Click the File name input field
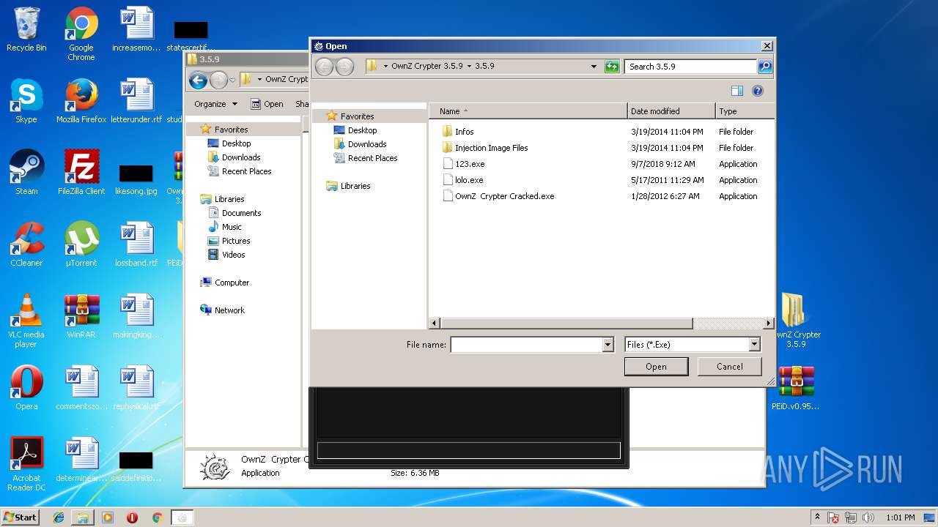The width and height of the screenshot is (938, 527). (x=526, y=345)
